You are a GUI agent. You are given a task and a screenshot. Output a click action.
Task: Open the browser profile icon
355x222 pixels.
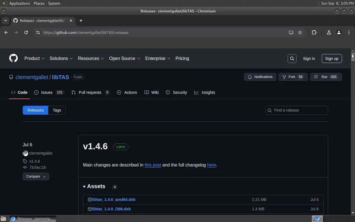pos(339,32)
